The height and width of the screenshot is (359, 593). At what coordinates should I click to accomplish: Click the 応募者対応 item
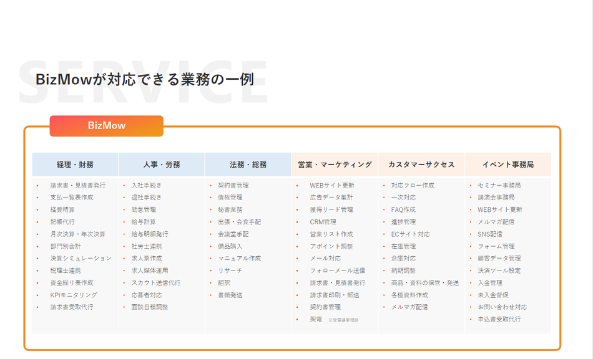(147, 295)
